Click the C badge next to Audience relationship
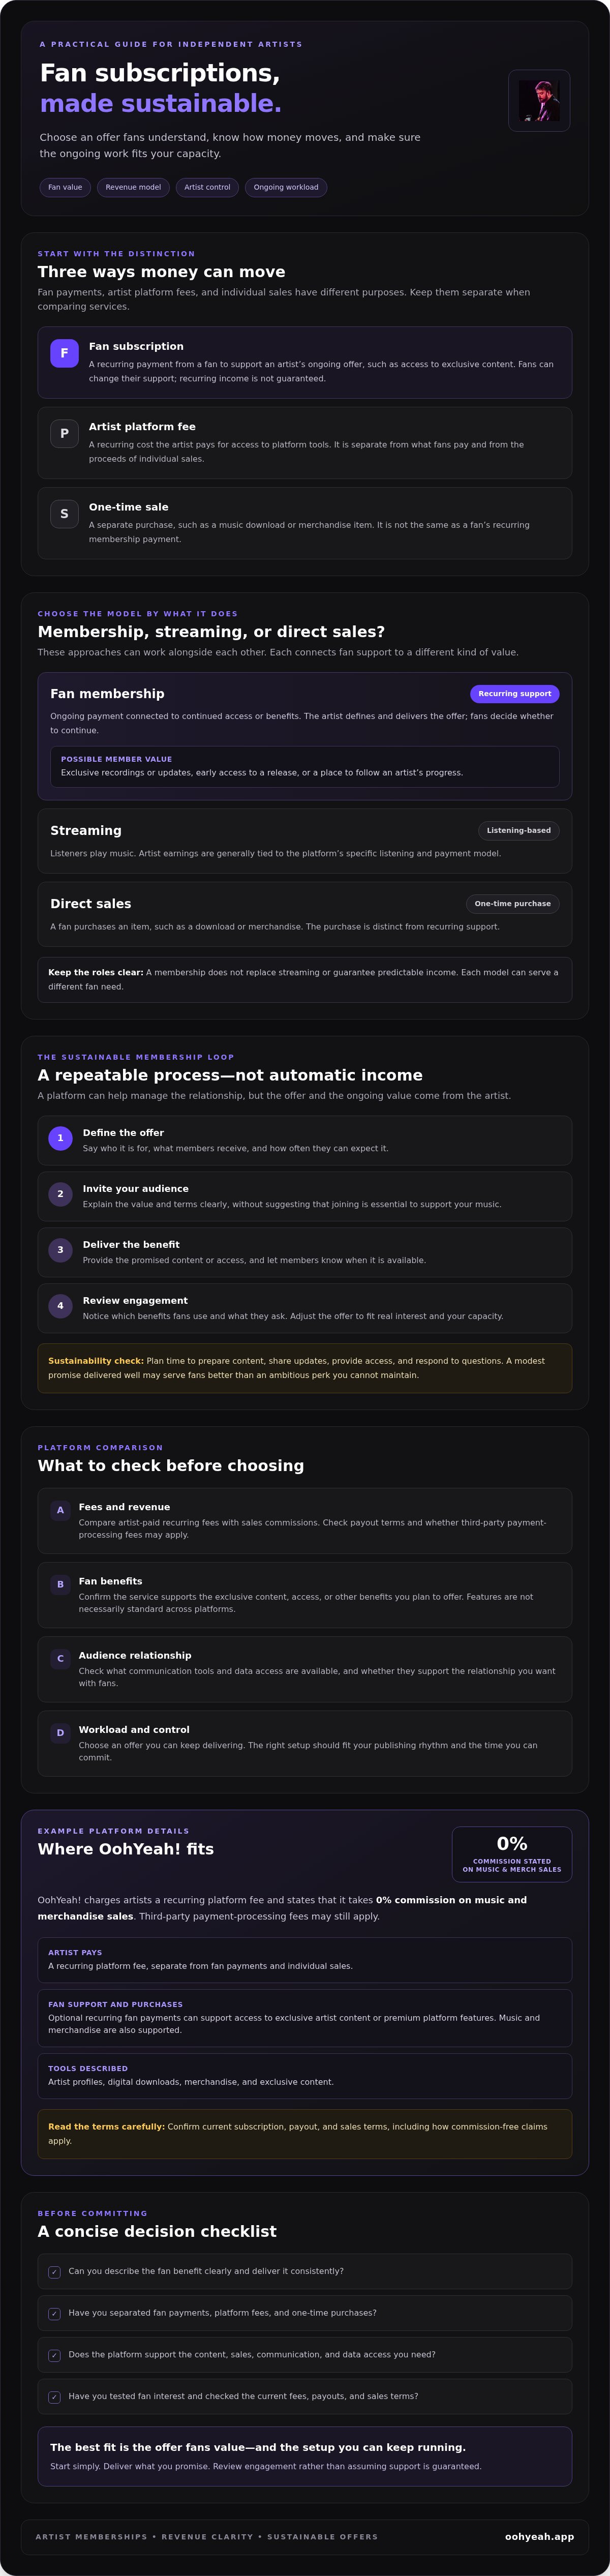Screen dimensions: 610x2576 point(60,1659)
